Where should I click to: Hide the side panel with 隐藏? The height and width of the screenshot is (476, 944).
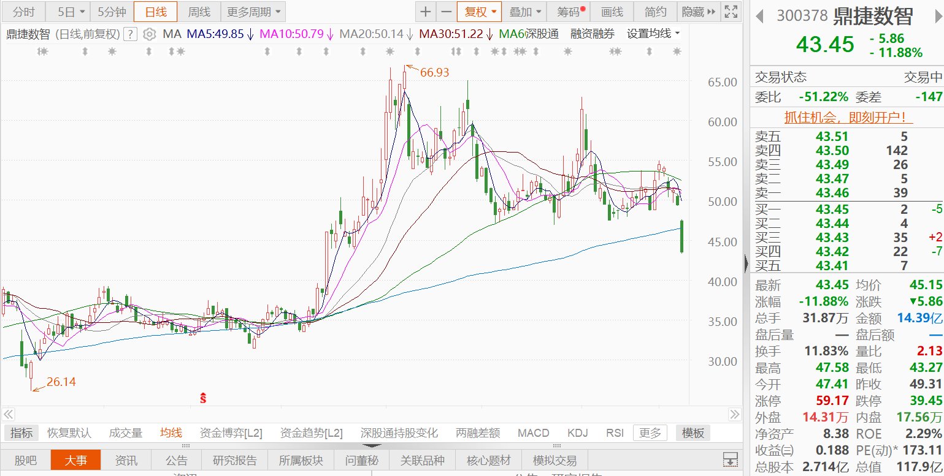click(699, 12)
